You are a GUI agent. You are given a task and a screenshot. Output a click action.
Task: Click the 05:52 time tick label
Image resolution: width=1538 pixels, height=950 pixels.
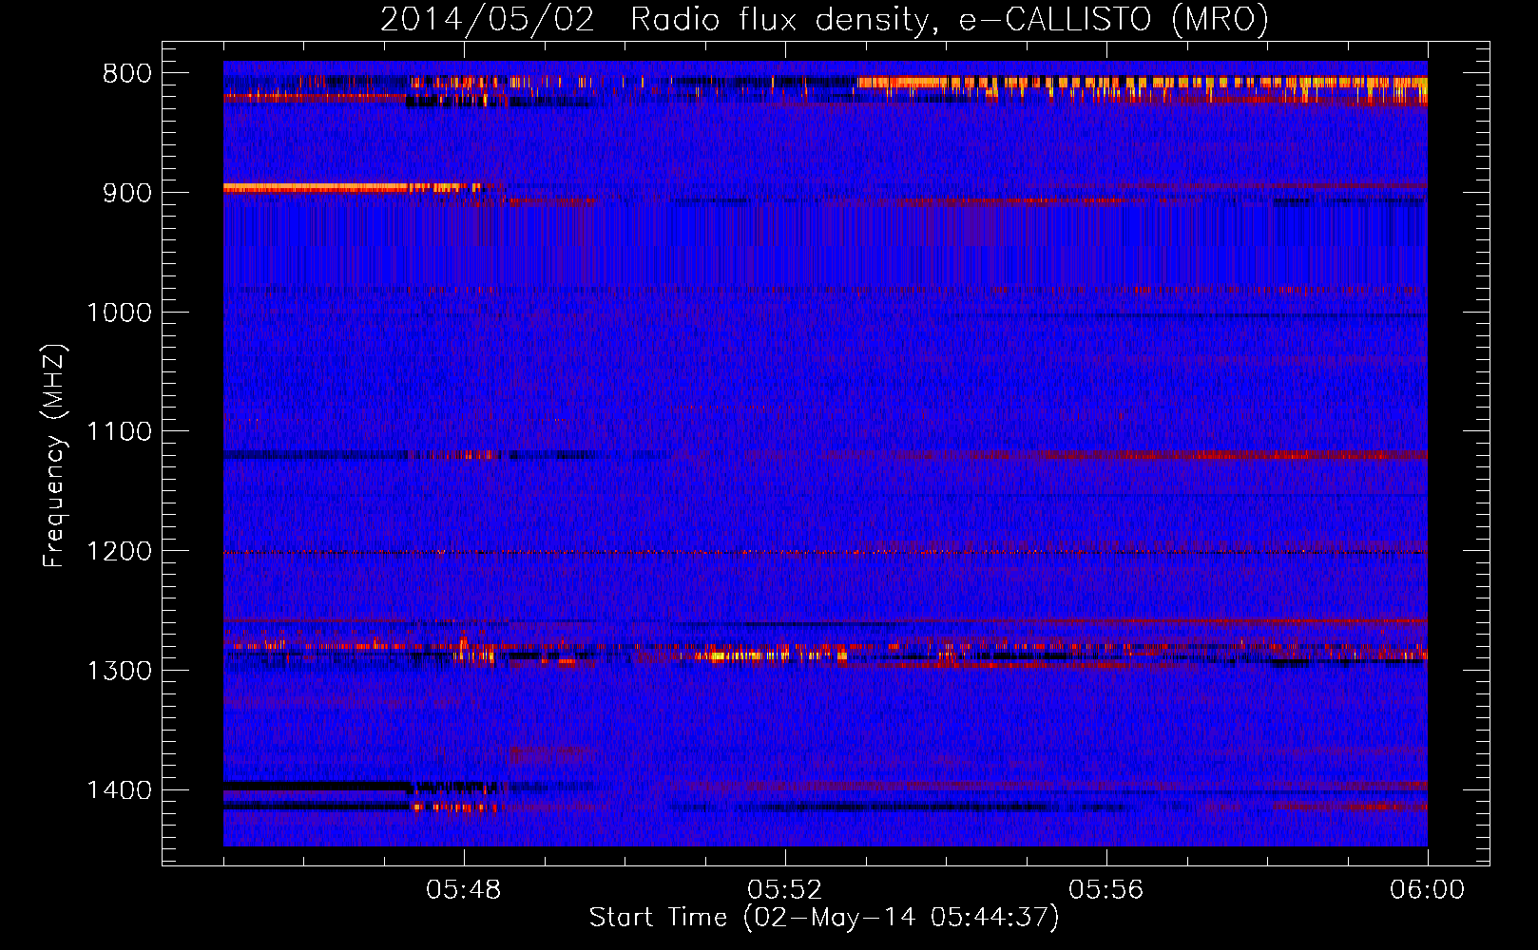tap(785, 890)
